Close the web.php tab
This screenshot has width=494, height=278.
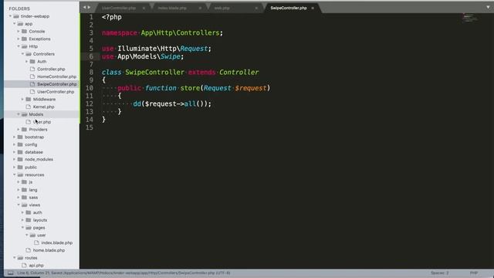tap(256, 8)
